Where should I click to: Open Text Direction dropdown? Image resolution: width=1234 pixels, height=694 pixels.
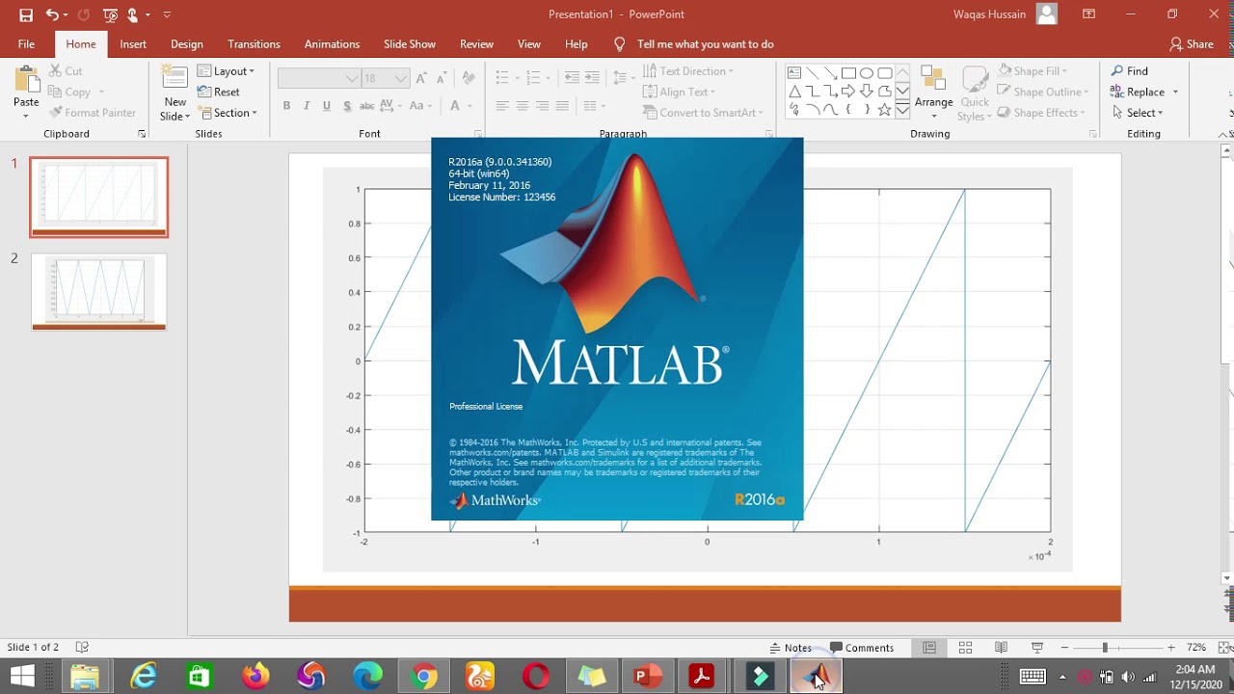[x=687, y=71]
